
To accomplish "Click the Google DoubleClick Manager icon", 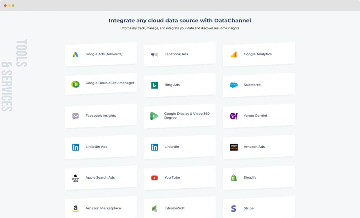I will [75, 84].
